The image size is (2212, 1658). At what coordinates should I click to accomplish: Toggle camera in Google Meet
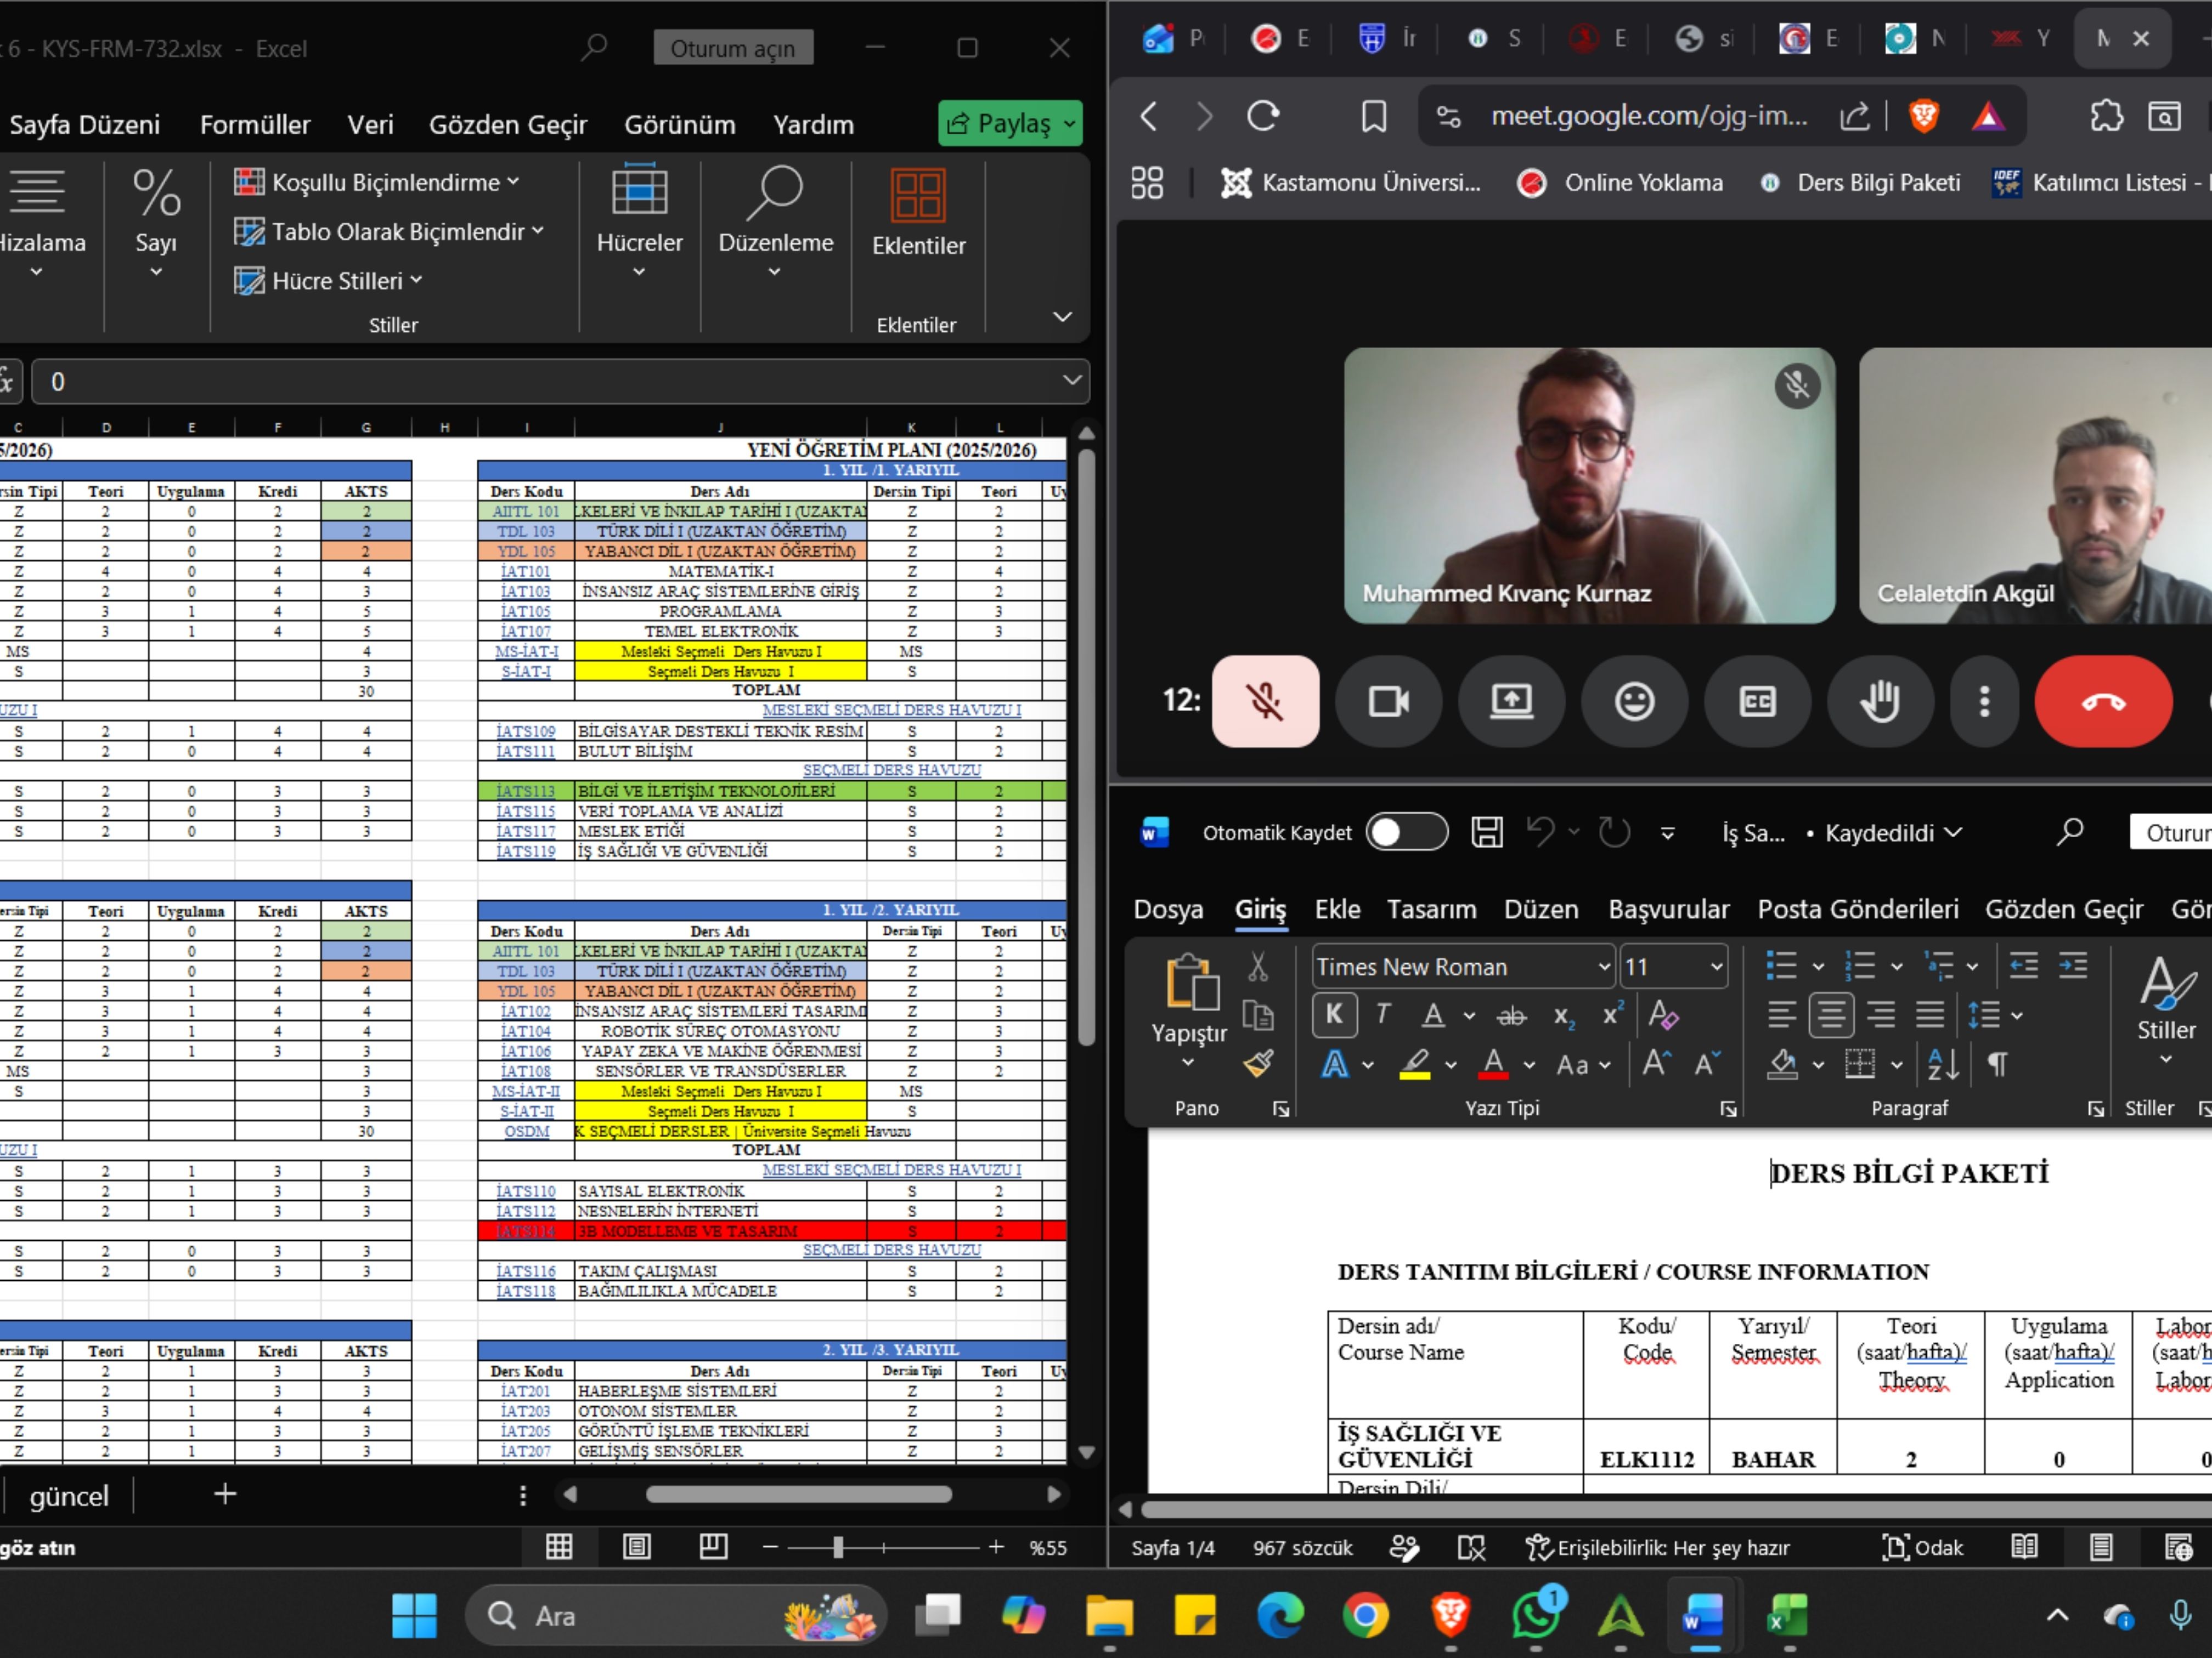pos(1388,701)
